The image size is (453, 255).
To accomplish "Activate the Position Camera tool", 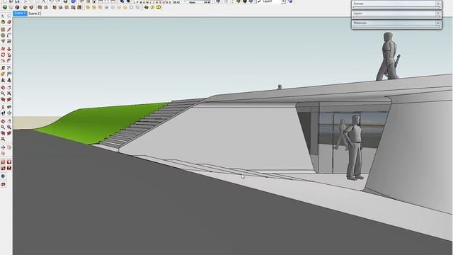I will pos(3,108).
